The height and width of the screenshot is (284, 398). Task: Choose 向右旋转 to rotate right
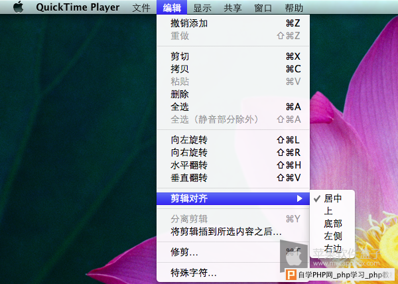coord(233,153)
